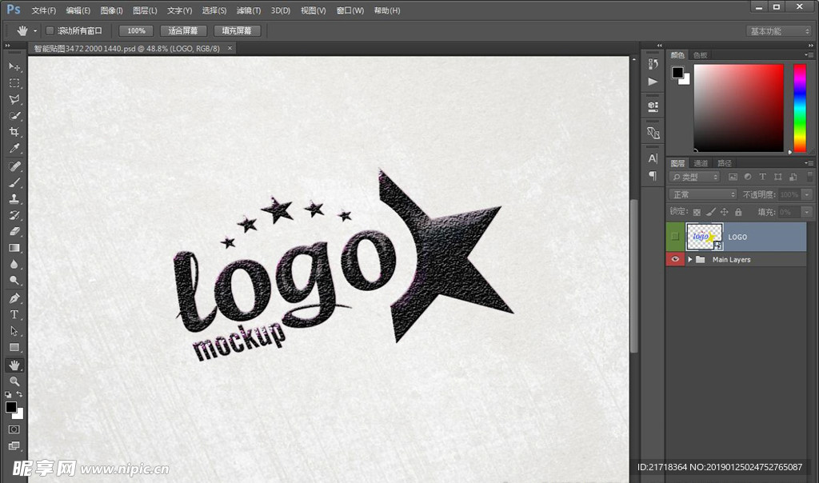Hide the Main Layers group
Viewport: 819px width, 483px height.
coord(676,259)
